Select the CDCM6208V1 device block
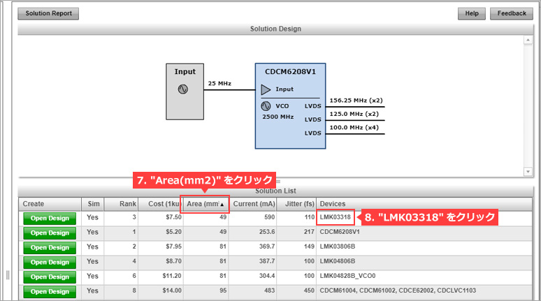Screen dimensions: 541x301 [290, 106]
